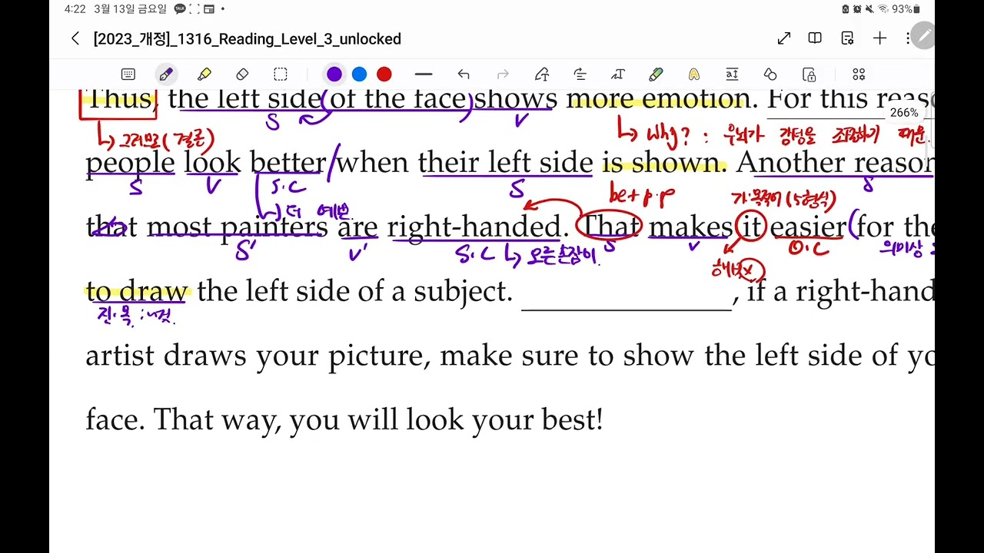Image resolution: width=984 pixels, height=553 pixels.
Task: Open the shape conversion pen tool
Action: coord(542,75)
